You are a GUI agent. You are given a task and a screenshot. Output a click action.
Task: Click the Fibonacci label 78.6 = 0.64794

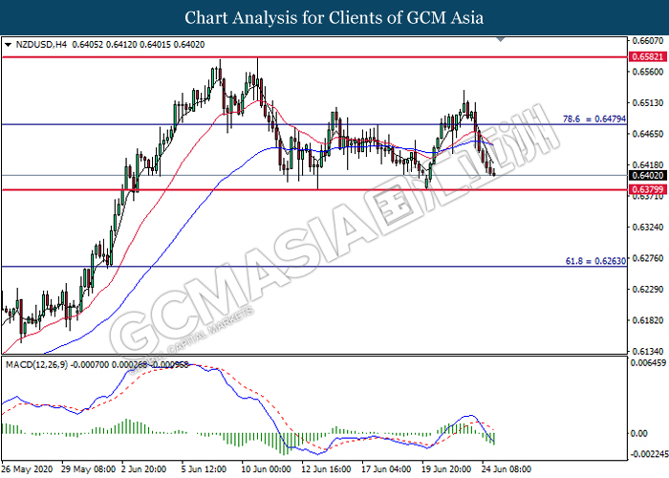(x=594, y=119)
